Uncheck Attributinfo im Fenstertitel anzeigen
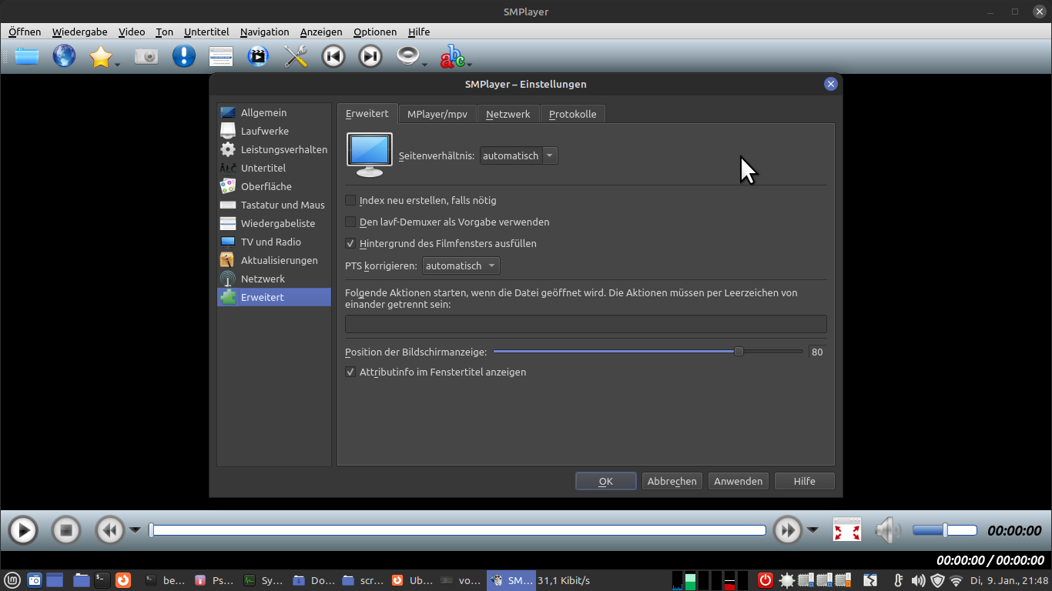 [x=351, y=372]
